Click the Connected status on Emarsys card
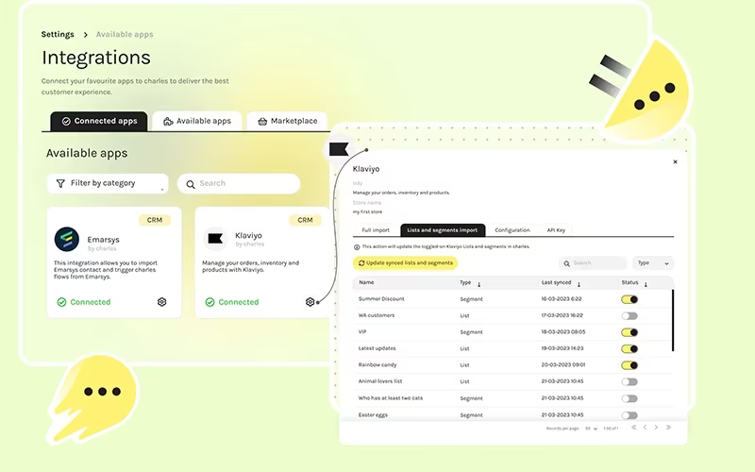The width and height of the screenshot is (755, 472). click(x=84, y=302)
